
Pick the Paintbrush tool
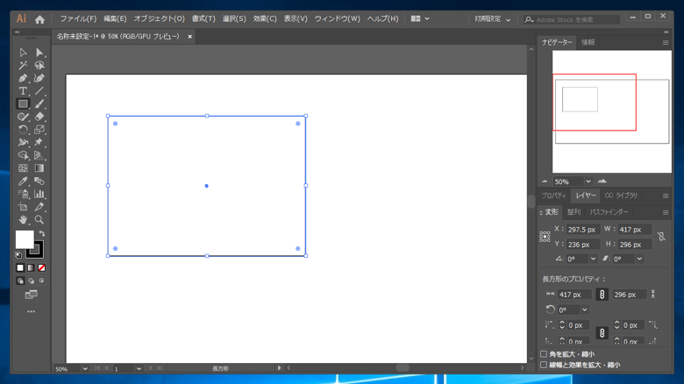39,103
